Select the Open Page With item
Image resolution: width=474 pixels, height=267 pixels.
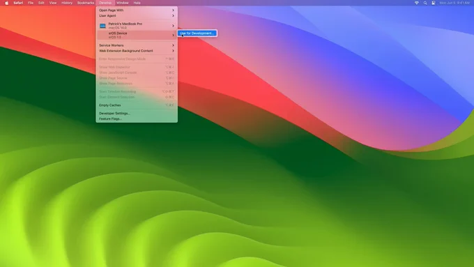tap(137, 10)
